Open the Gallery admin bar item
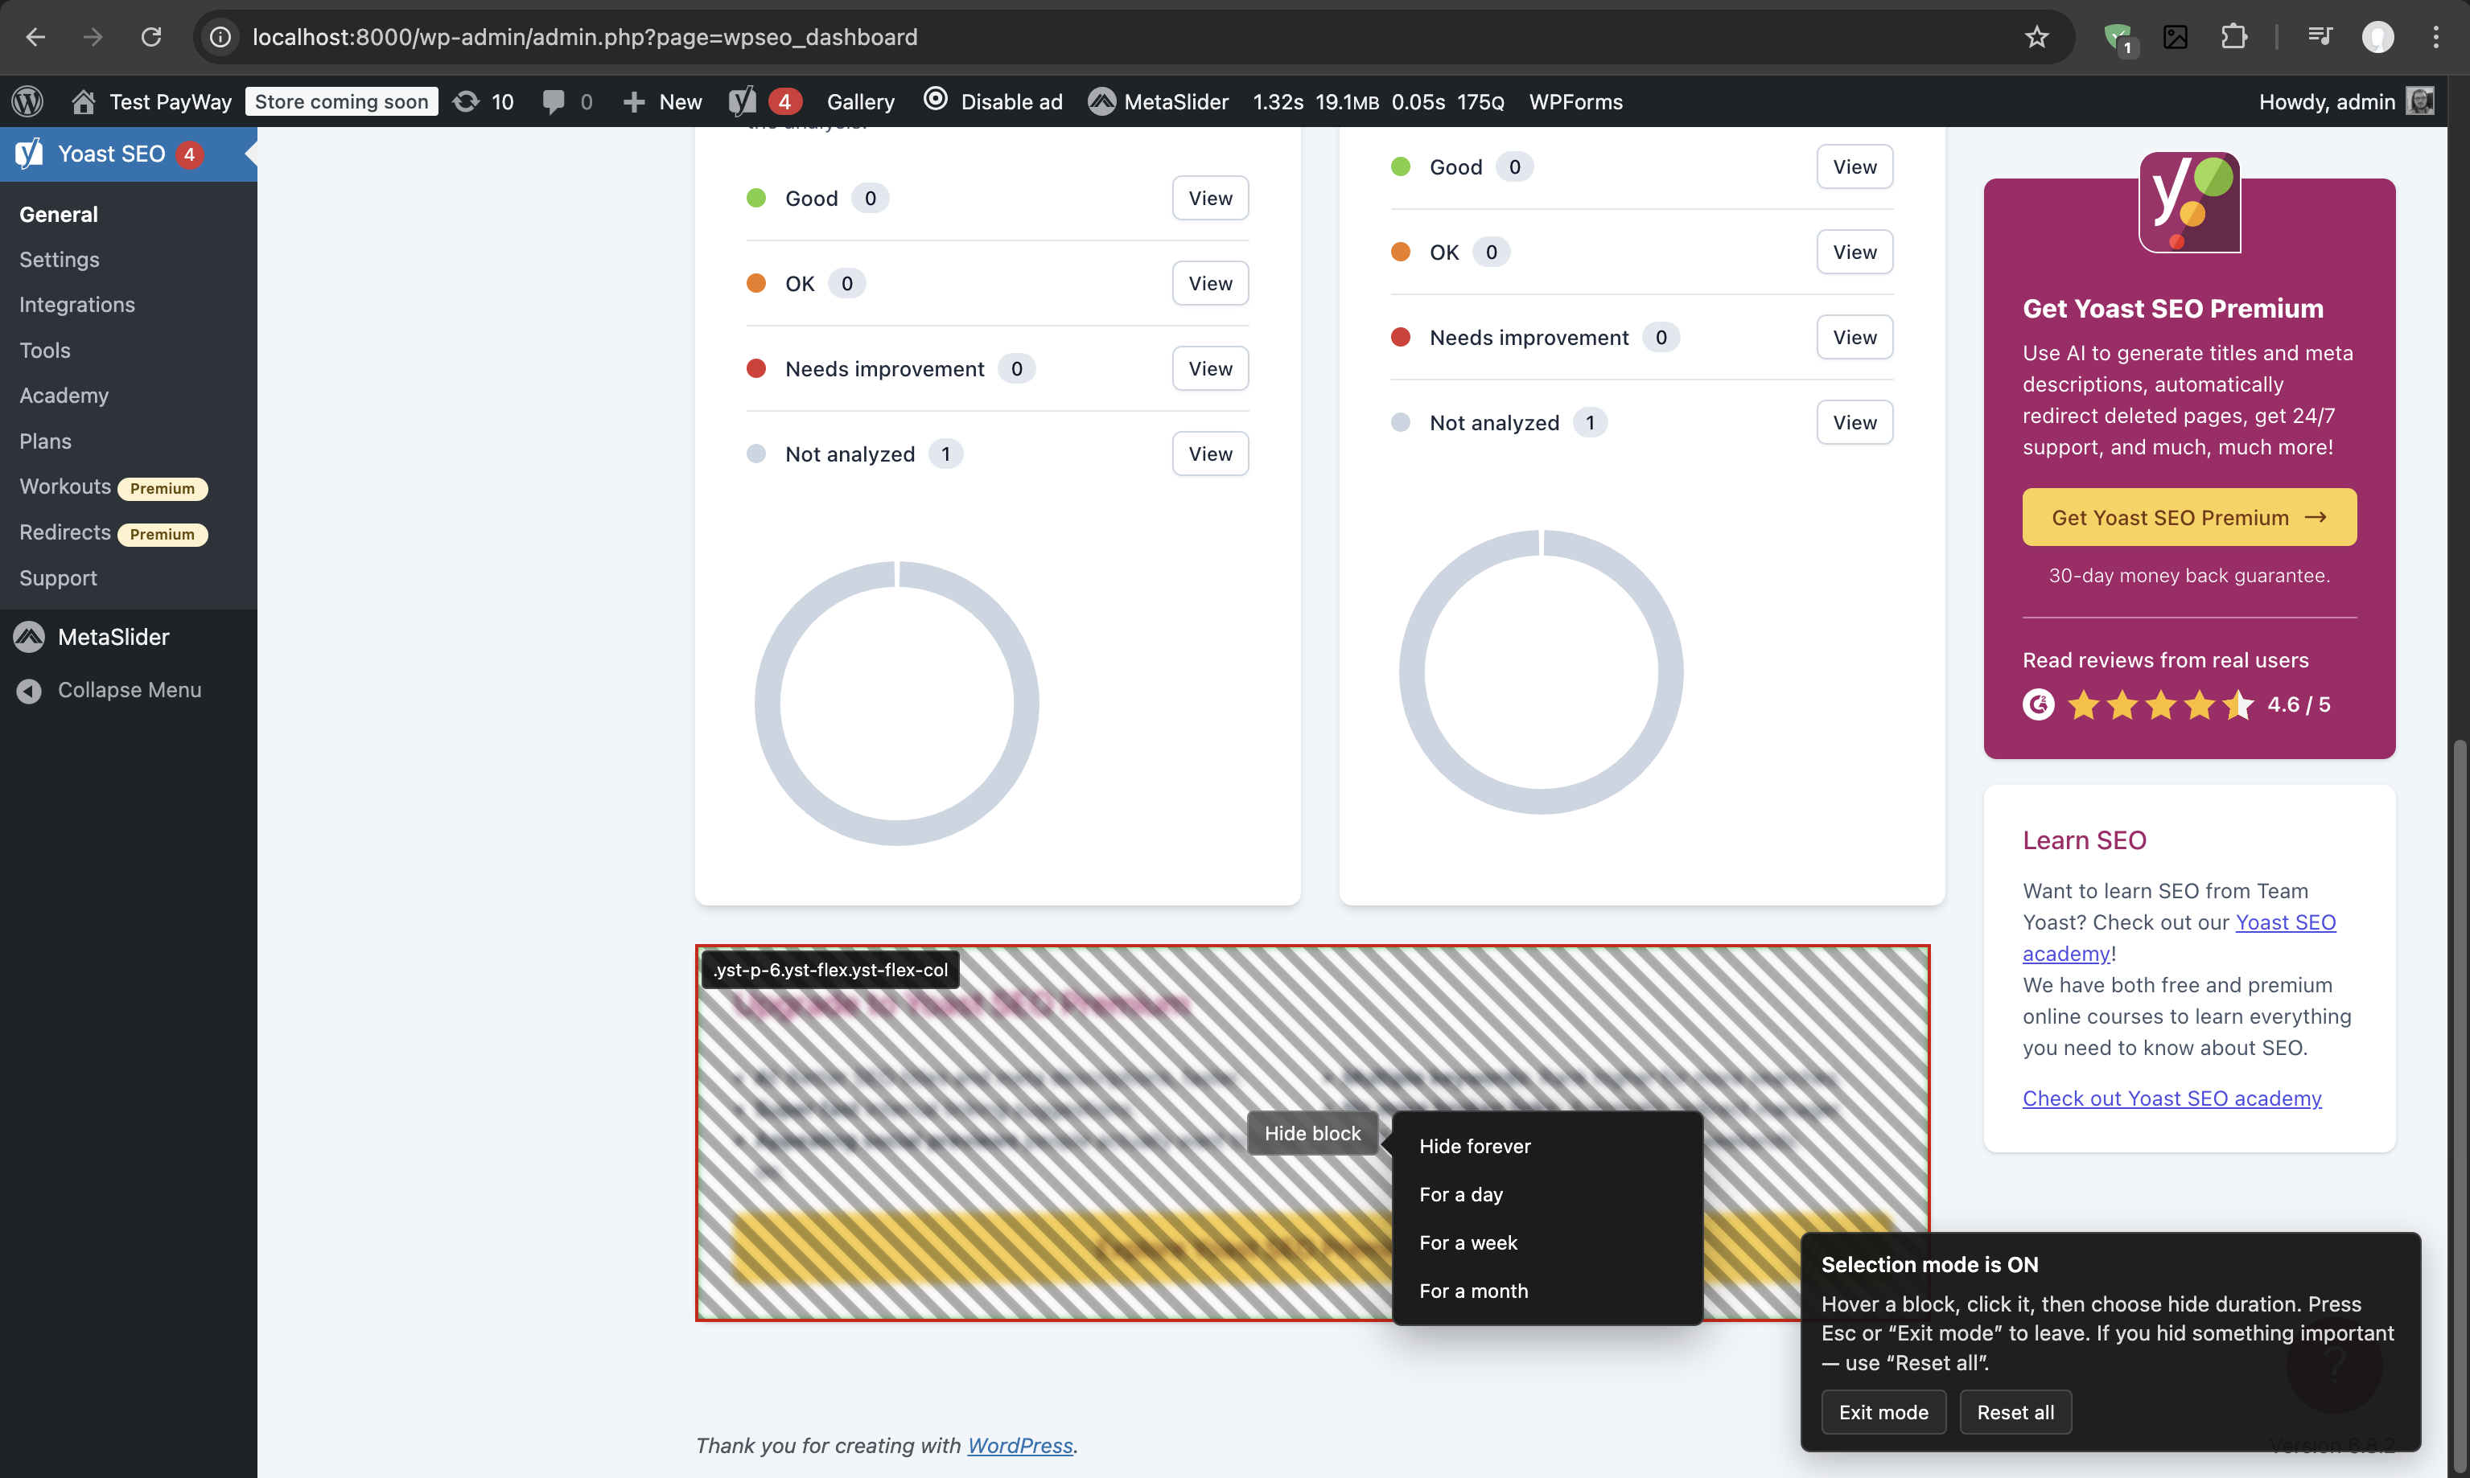 861,101
